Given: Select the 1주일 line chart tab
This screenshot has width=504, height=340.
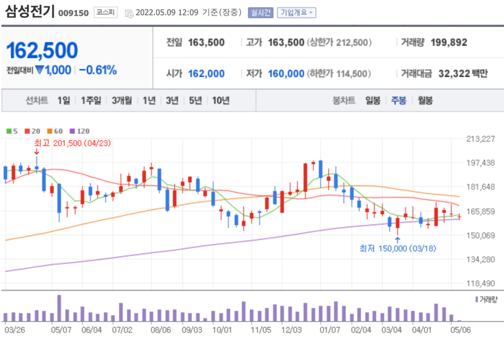Looking at the screenshot, I should [x=91, y=101].
